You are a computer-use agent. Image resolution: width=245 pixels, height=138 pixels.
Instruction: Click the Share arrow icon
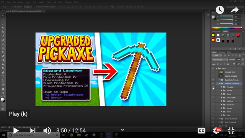[235, 10]
